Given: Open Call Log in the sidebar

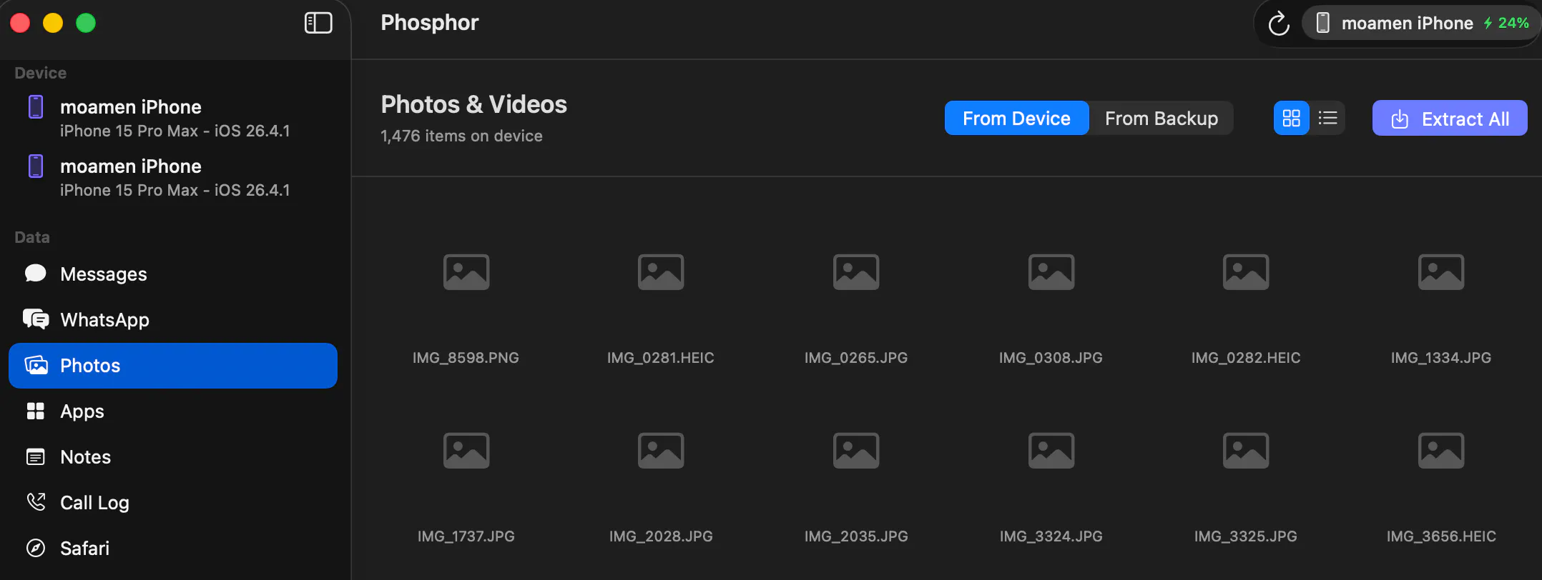Looking at the screenshot, I should click(173, 503).
